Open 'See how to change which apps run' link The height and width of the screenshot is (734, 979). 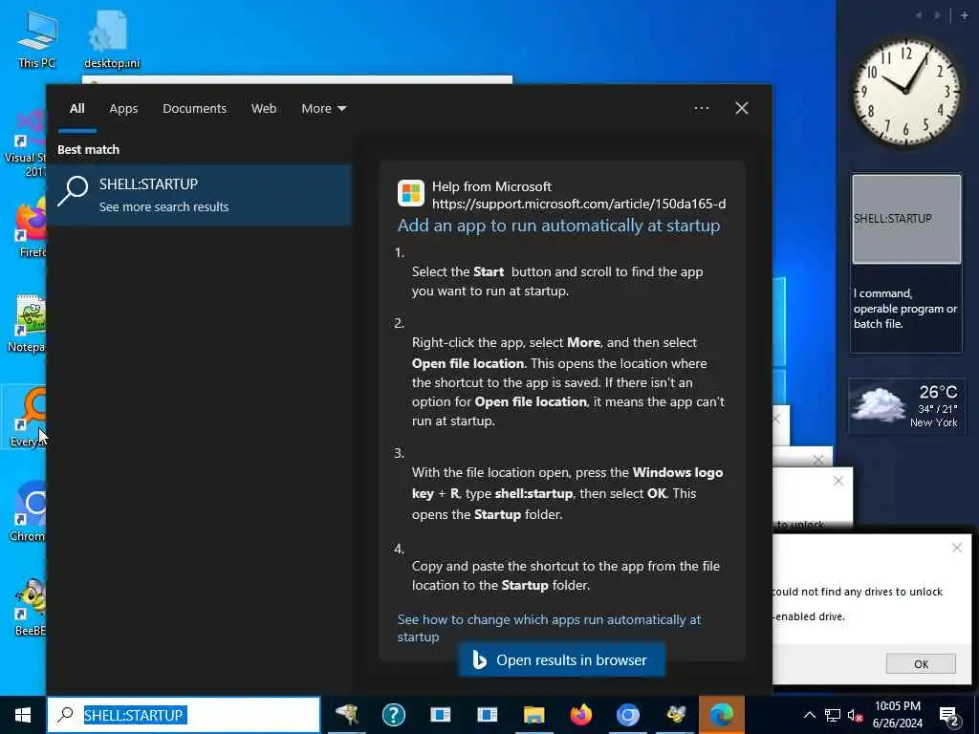coord(550,628)
